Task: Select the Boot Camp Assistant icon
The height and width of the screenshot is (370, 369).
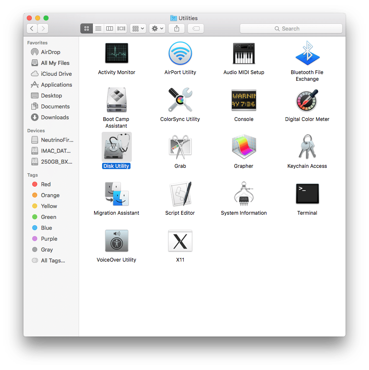Action: (x=116, y=100)
